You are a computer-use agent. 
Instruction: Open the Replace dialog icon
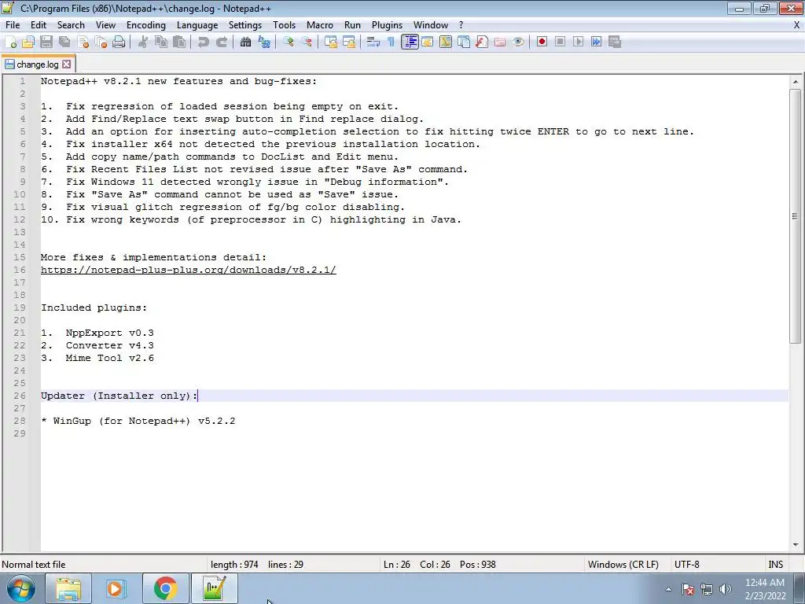264,42
